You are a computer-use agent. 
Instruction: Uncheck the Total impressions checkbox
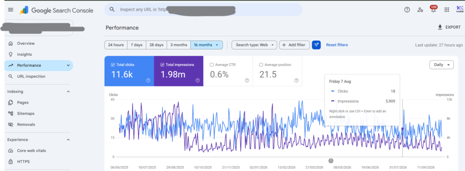point(162,65)
